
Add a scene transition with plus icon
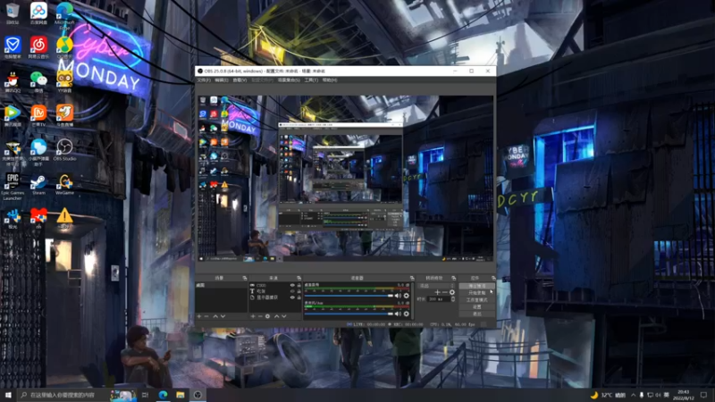pos(437,292)
